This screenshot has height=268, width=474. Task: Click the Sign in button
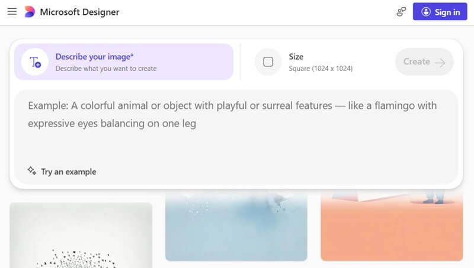click(x=440, y=12)
